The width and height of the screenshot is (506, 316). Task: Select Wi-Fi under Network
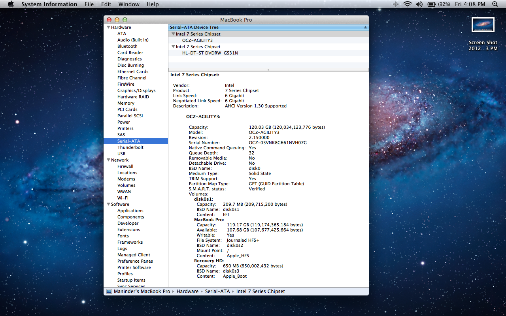(x=123, y=198)
